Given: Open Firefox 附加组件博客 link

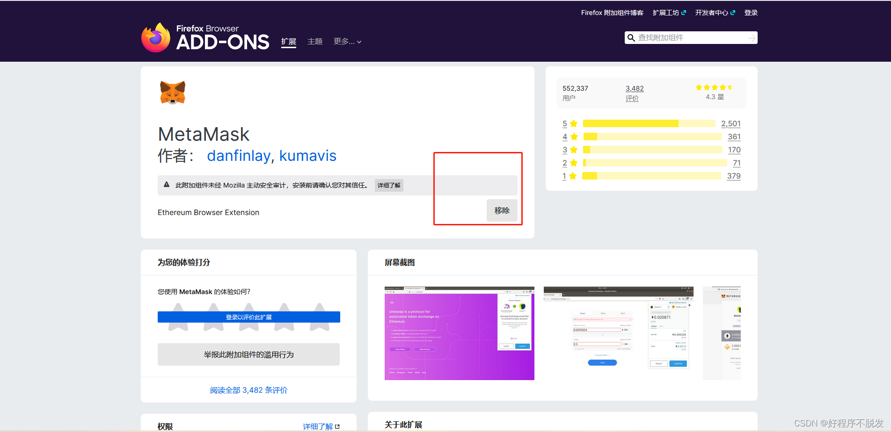Looking at the screenshot, I should coord(612,13).
